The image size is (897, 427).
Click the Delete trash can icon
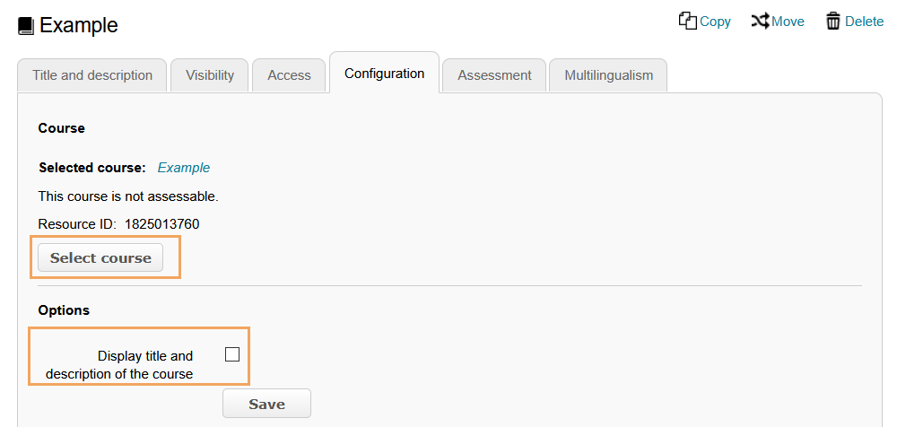pos(833,21)
